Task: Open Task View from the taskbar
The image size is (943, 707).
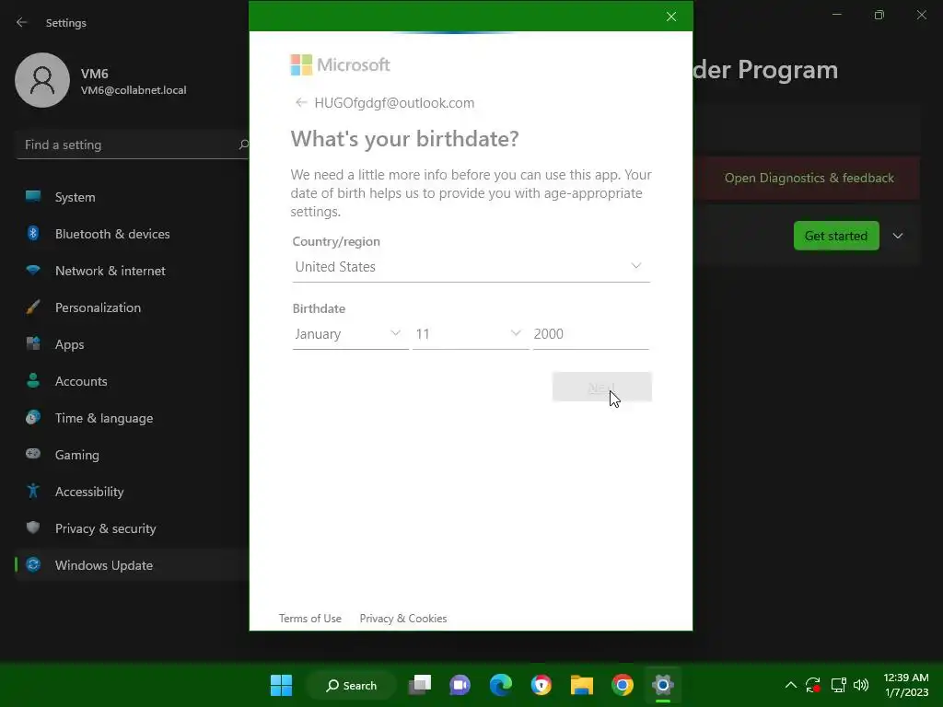Action: pyautogui.click(x=419, y=685)
